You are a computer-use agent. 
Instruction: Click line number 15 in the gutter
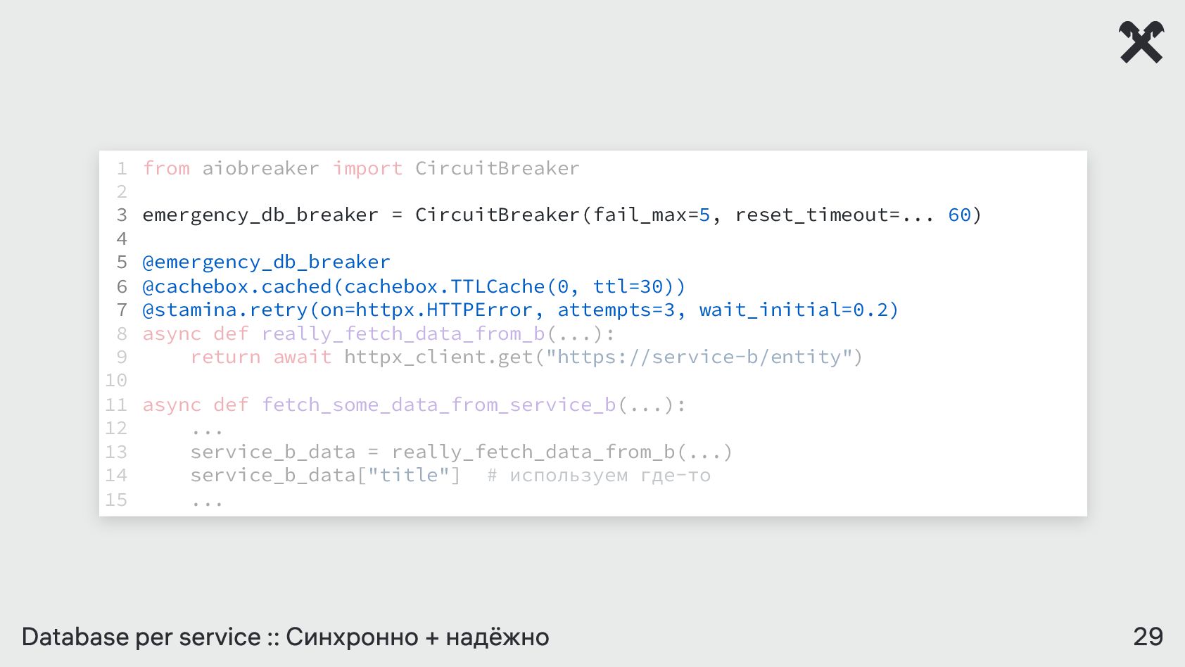click(116, 500)
